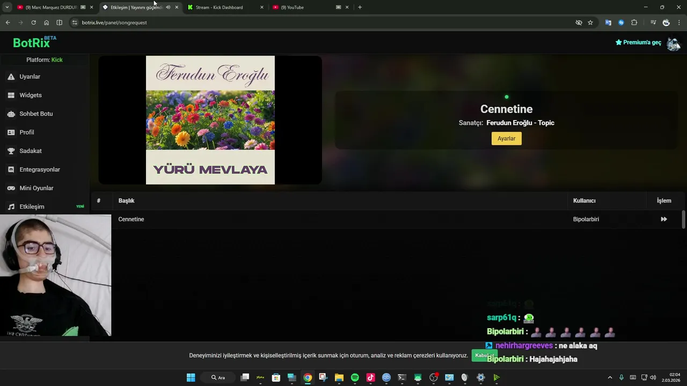The image size is (687, 386).
Task: Click the browser home button
Action: pos(46,23)
